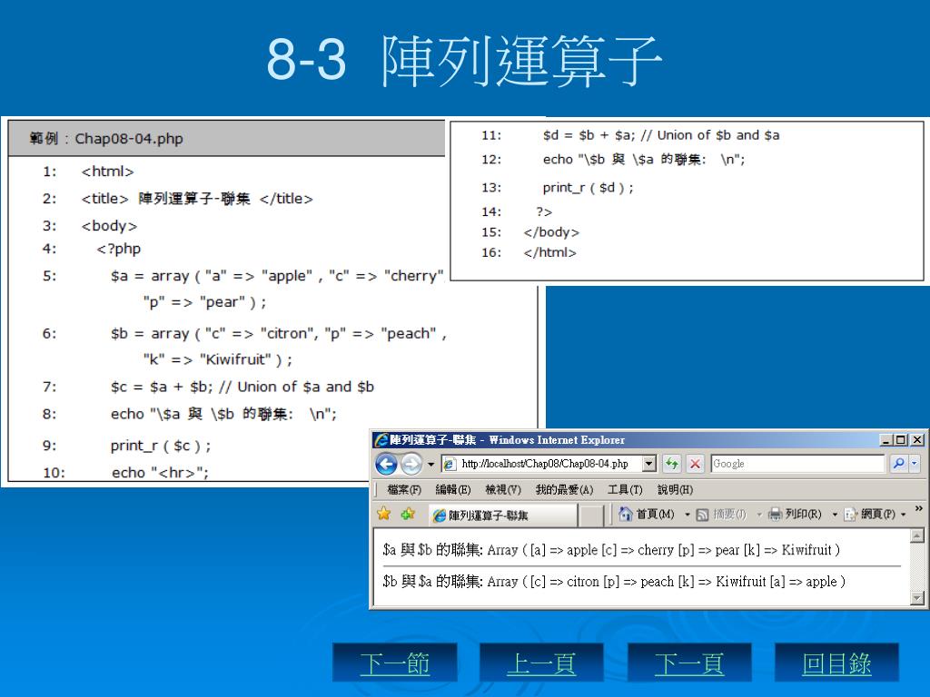The image size is (930, 697).
Task: Open the 說明(H) menu
Action: (x=675, y=489)
